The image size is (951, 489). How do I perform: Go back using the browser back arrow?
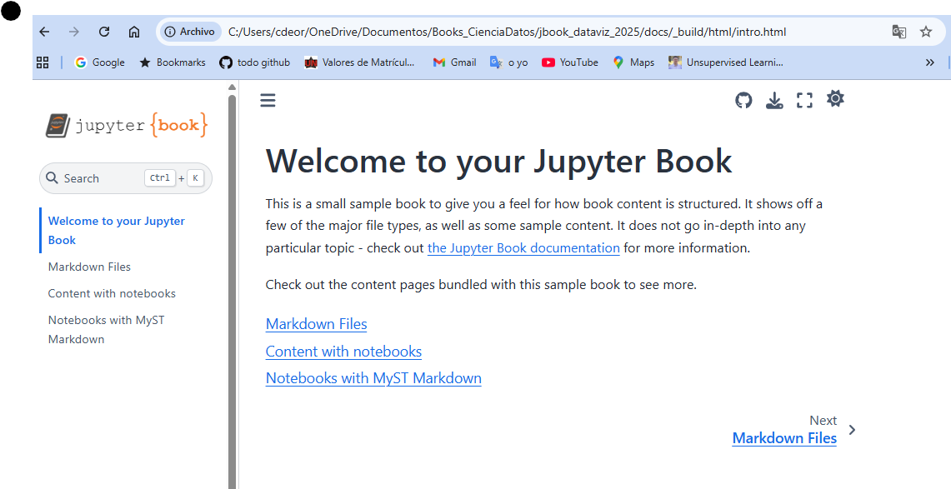click(44, 32)
